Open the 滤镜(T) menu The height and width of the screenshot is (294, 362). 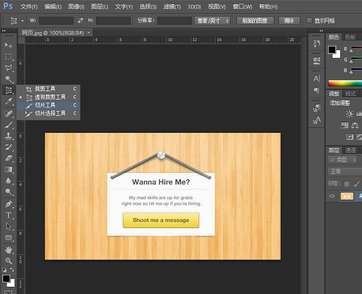[x=171, y=7]
